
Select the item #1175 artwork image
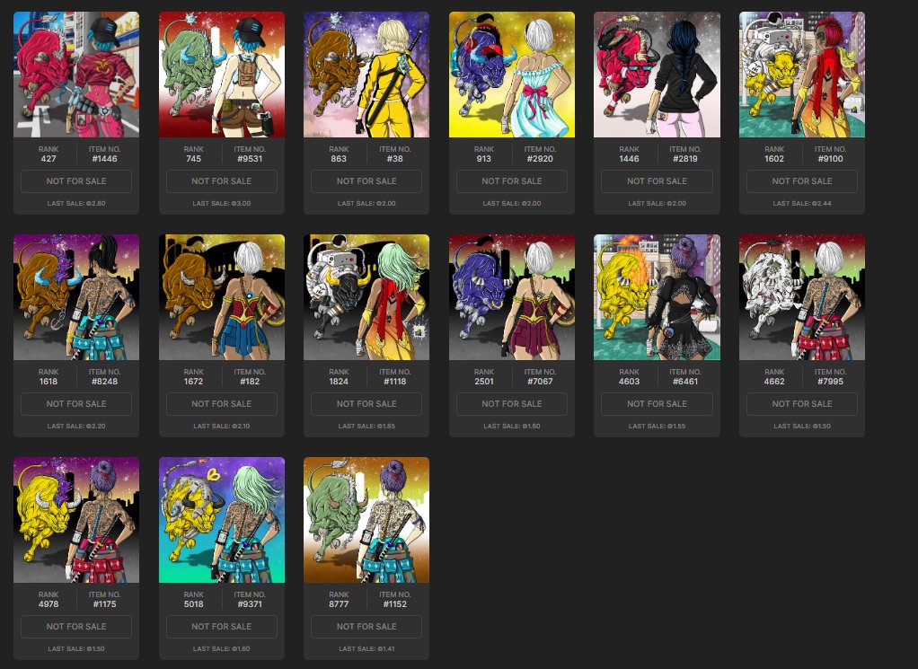[76, 520]
